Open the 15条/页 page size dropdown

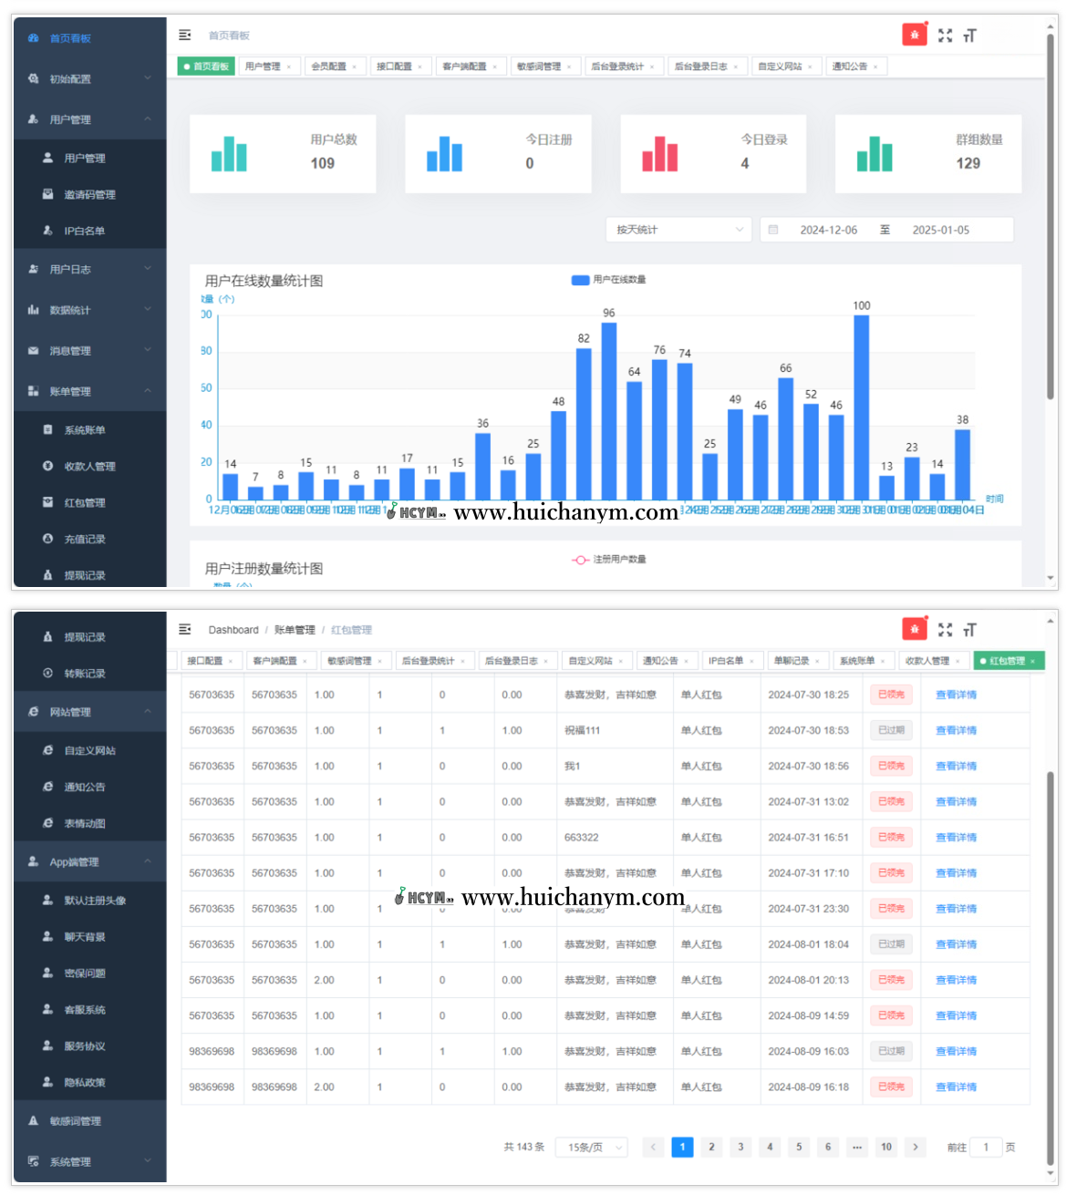(595, 1147)
